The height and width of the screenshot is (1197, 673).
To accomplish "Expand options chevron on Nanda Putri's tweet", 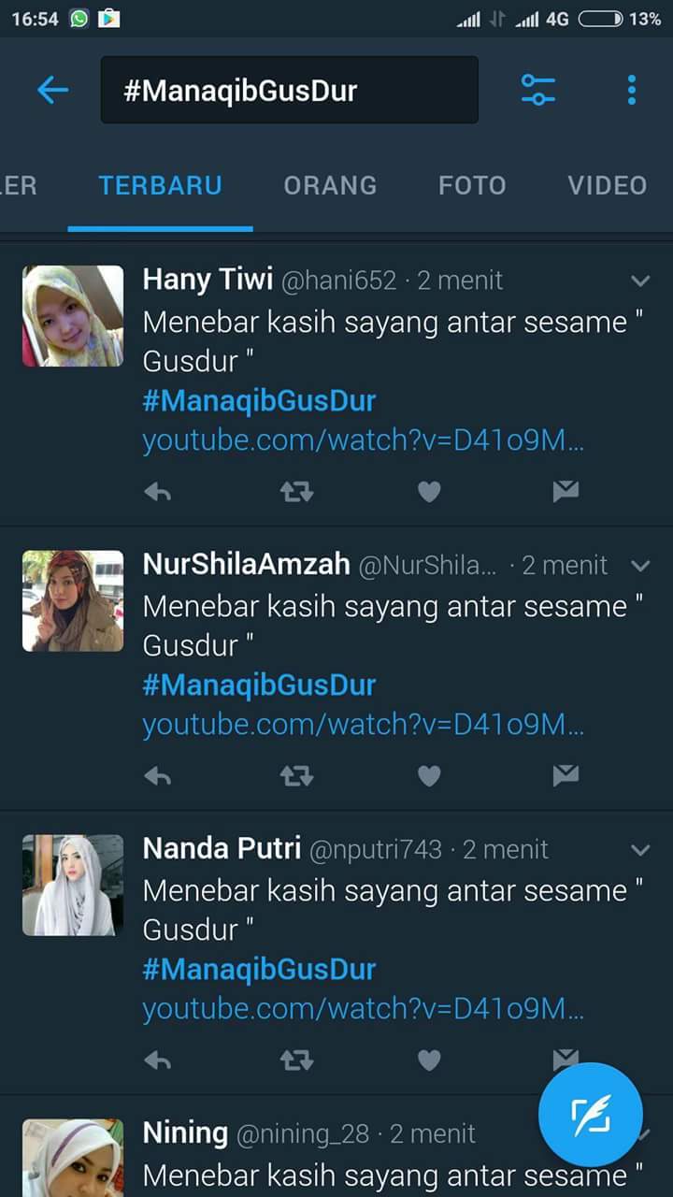I will (x=640, y=850).
